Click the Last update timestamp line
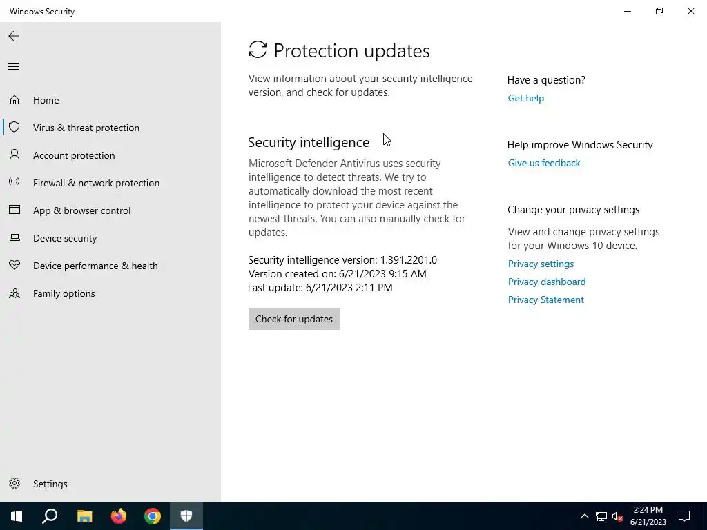Screen dimensions: 707x530 320,288
